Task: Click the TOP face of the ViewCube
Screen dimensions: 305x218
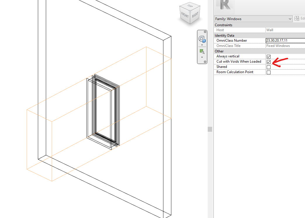Action: pyautogui.click(x=190, y=6)
